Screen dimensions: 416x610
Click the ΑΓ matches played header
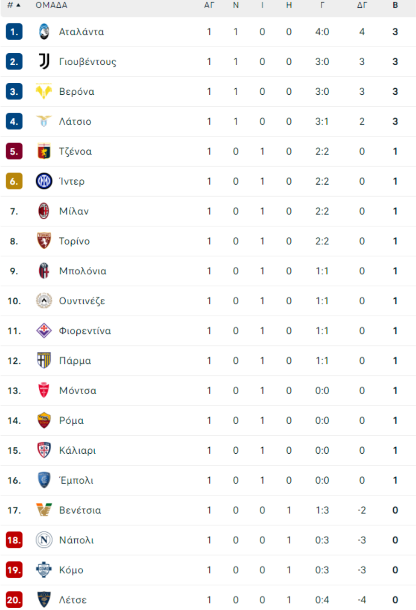pos(209,5)
